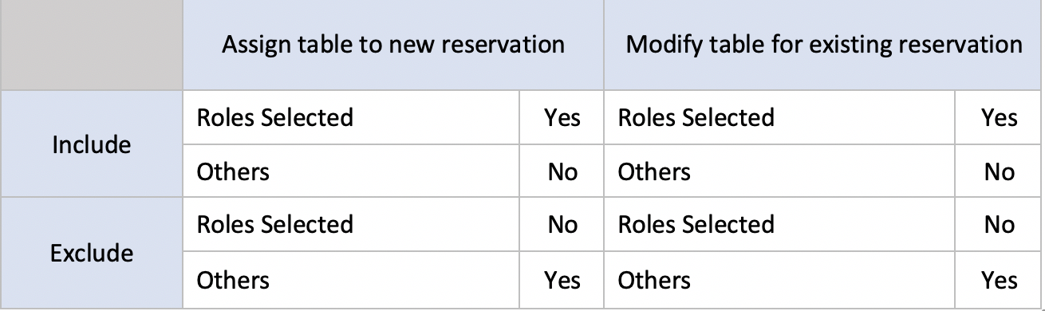This screenshot has height=311, width=1045.
Task: Click Exclude 'Others' under Assign table column
Action: (232, 280)
